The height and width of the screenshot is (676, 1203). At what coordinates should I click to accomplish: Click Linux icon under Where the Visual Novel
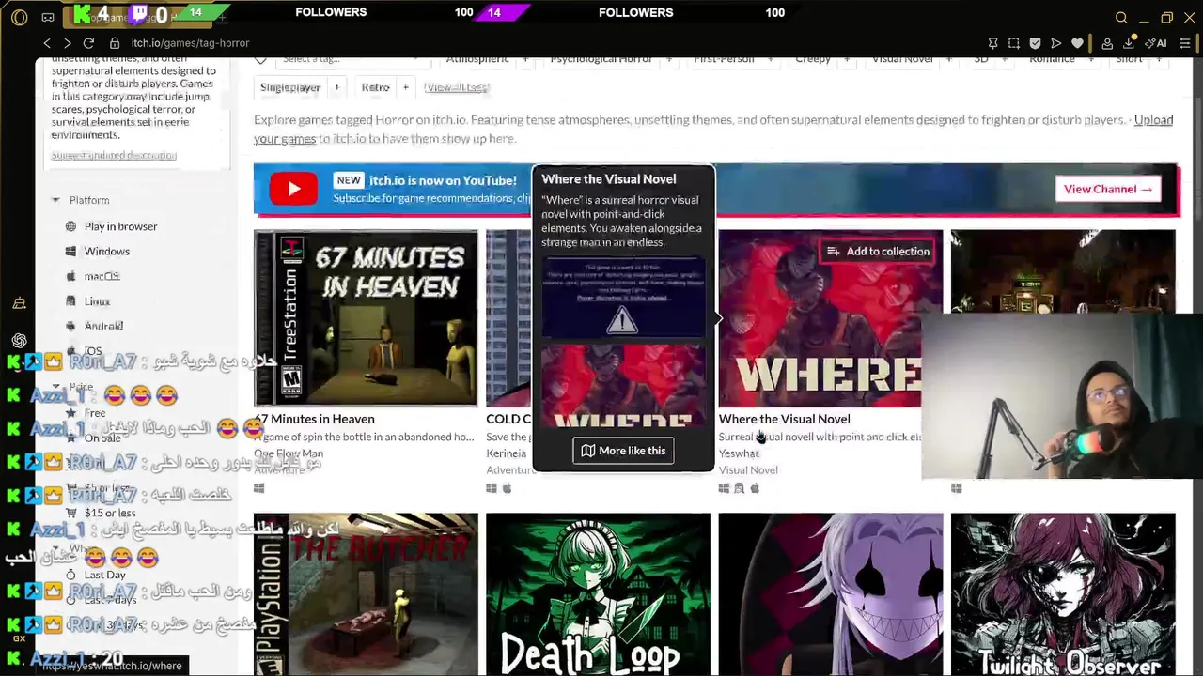click(739, 488)
